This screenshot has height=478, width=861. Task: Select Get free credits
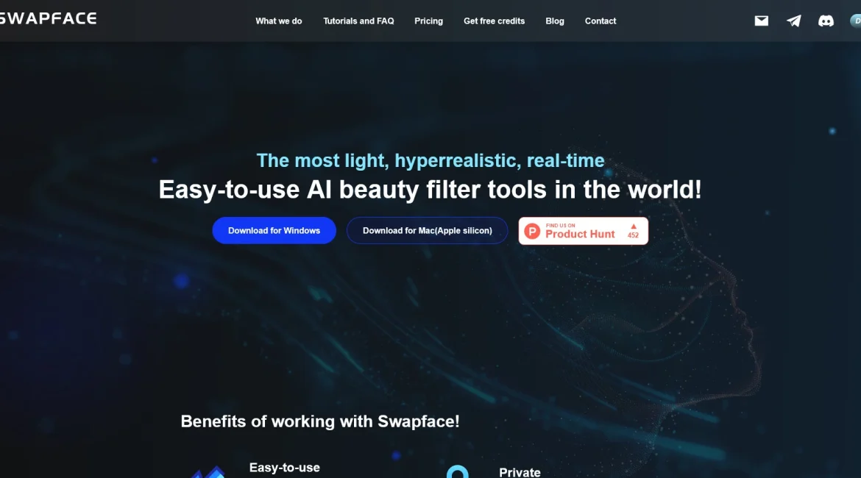click(x=495, y=21)
